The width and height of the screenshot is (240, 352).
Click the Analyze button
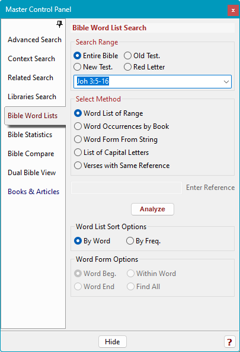pos(152,209)
